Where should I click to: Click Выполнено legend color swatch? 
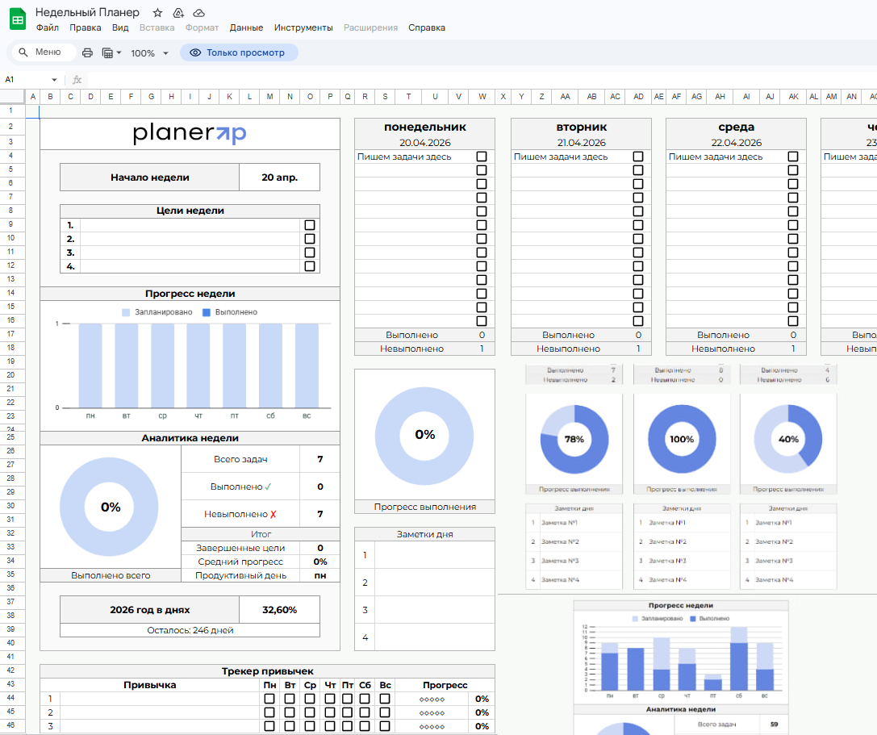coord(207,312)
